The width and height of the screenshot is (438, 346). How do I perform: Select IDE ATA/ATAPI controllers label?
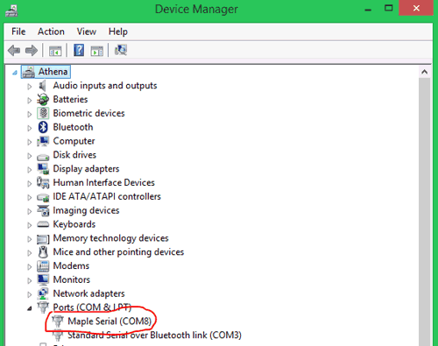pyautogui.click(x=107, y=196)
